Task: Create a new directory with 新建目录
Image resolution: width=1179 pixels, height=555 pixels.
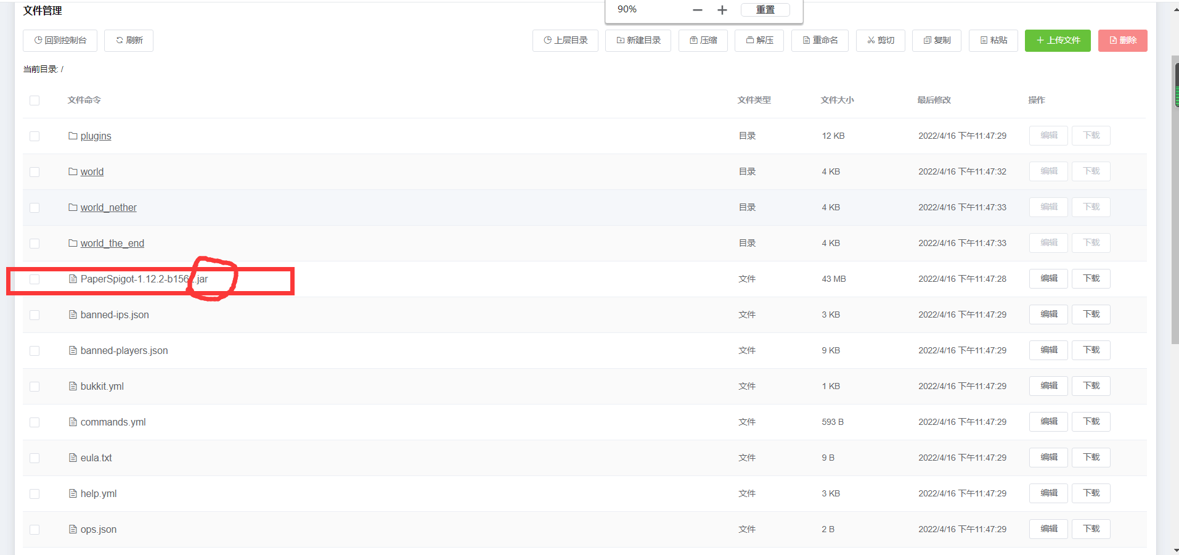Action: (x=638, y=41)
